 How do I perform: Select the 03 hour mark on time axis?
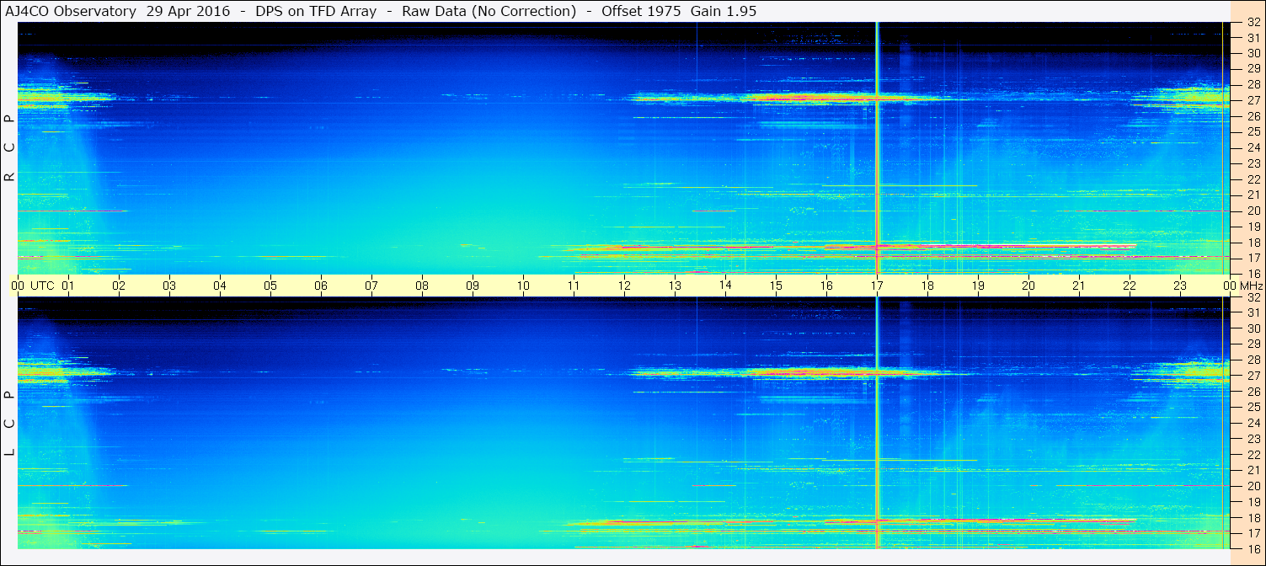(169, 286)
